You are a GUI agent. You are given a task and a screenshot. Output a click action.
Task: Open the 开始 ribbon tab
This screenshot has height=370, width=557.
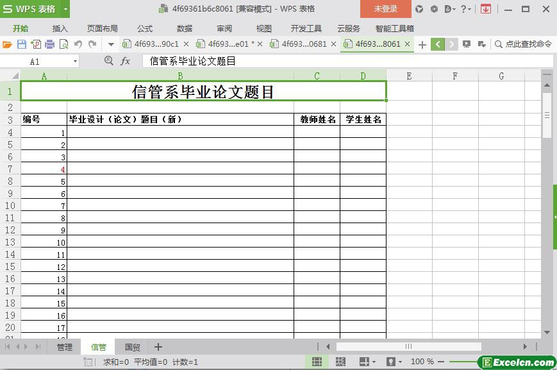21,28
